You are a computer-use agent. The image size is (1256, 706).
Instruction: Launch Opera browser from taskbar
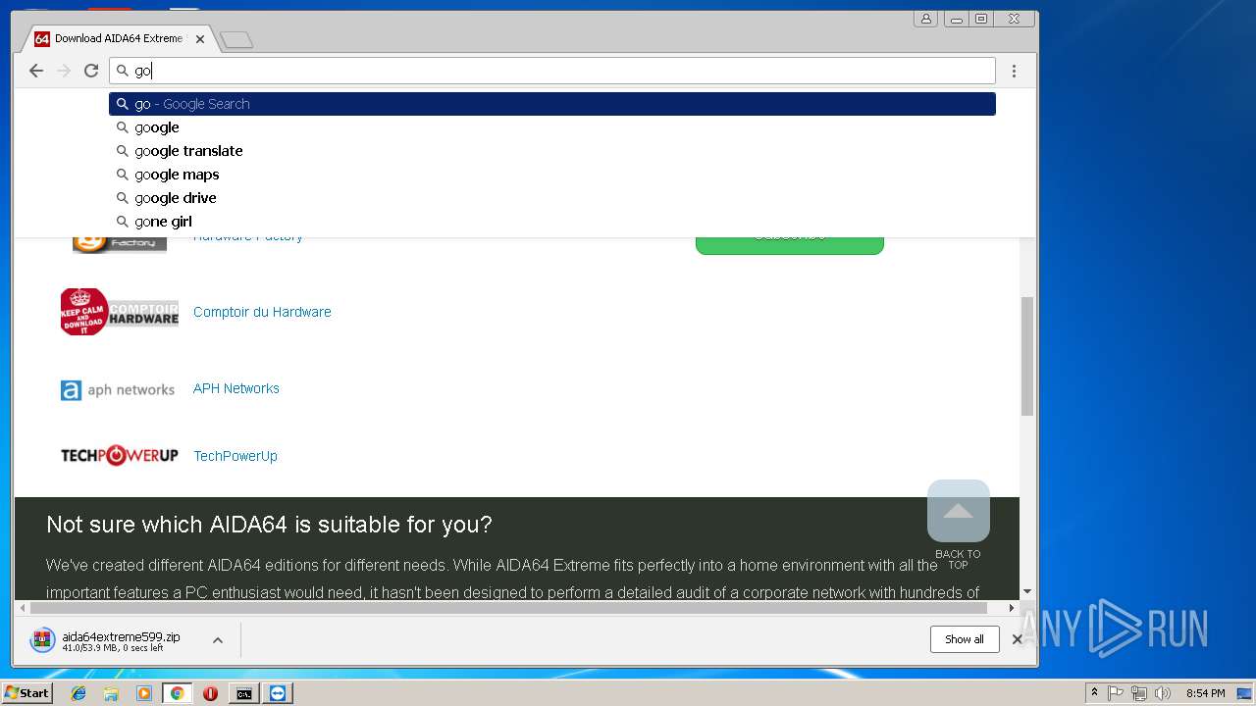pyautogui.click(x=210, y=693)
